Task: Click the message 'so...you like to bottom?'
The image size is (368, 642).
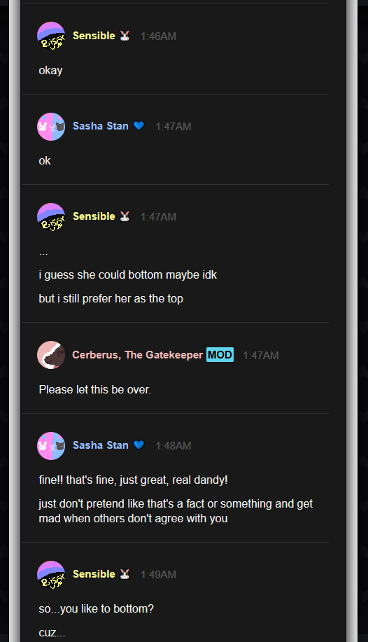Action: [96, 609]
